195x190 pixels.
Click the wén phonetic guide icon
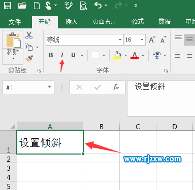pyautogui.click(x=156, y=55)
